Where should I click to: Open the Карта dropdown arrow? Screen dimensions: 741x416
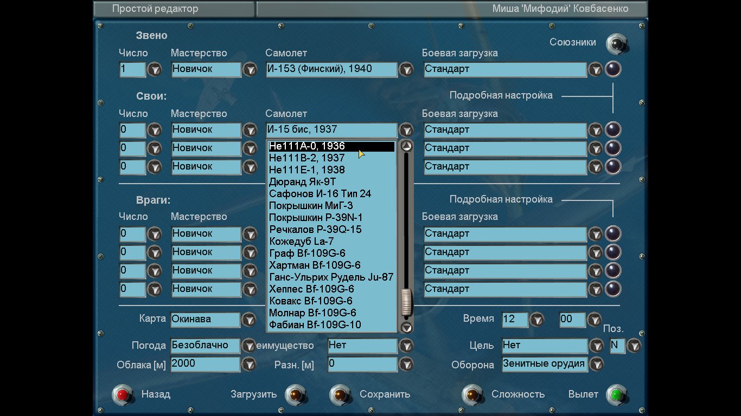[248, 320]
